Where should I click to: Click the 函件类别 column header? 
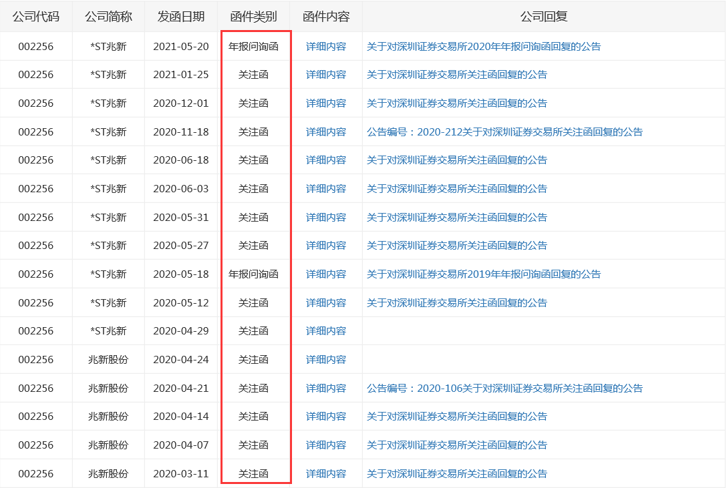click(x=253, y=17)
